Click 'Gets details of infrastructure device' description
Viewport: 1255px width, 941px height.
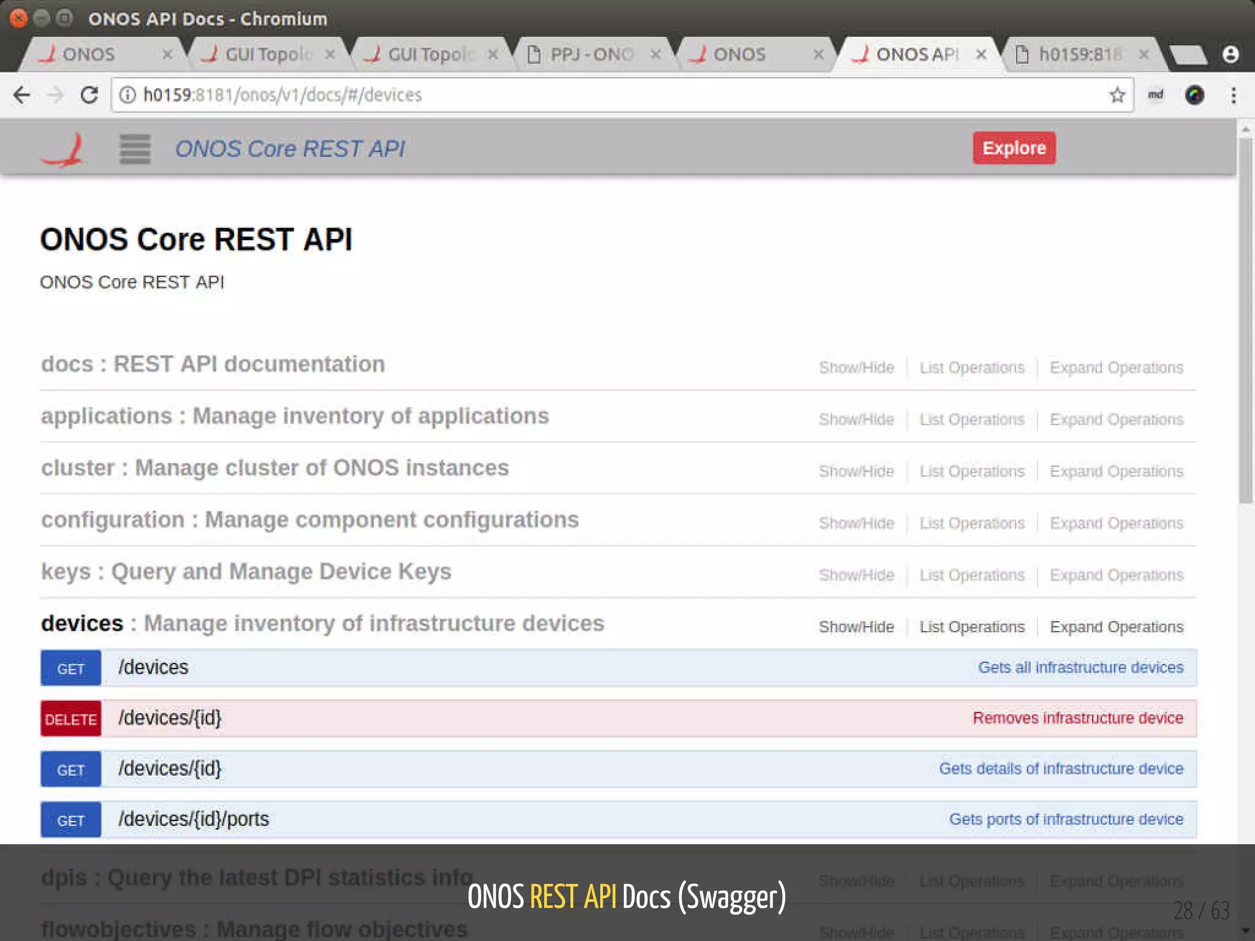tap(1061, 768)
